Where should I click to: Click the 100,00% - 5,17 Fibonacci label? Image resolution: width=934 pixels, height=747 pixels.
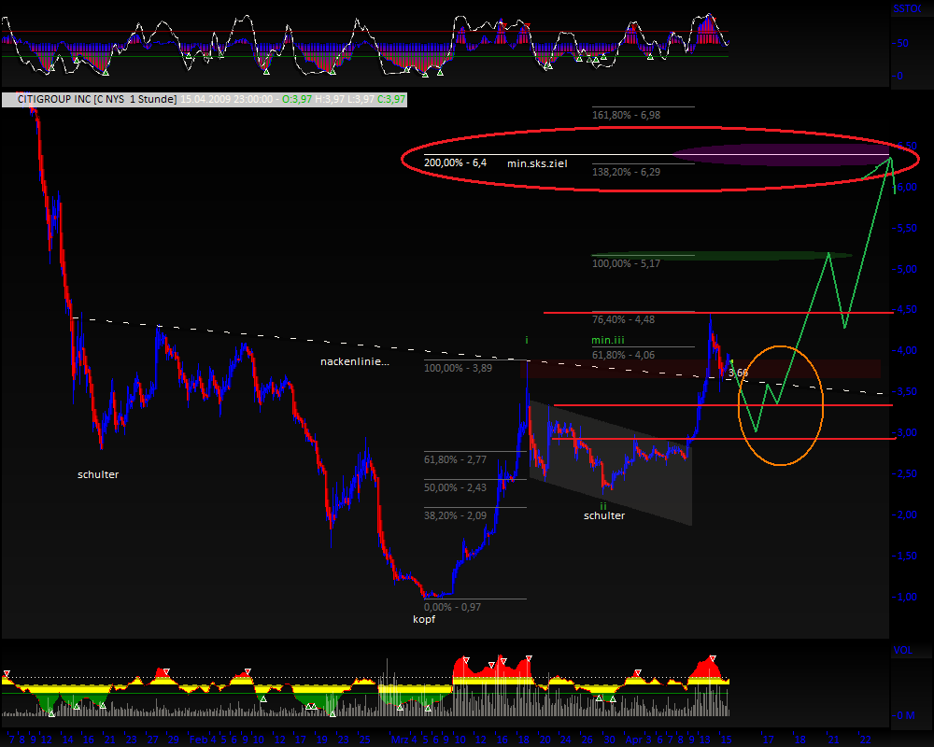pyautogui.click(x=626, y=263)
